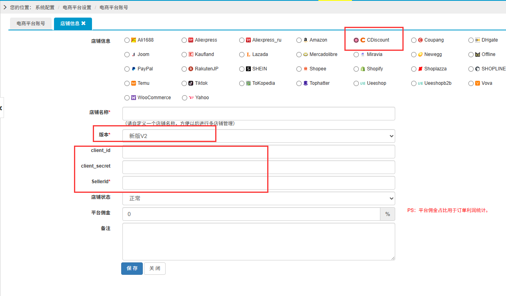This screenshot has height=296, width=506.
Task: Focus the client_secret input field
Action: point(259,167)
